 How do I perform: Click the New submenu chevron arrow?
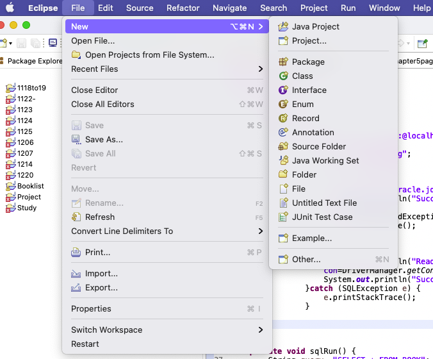pos(261,26)
